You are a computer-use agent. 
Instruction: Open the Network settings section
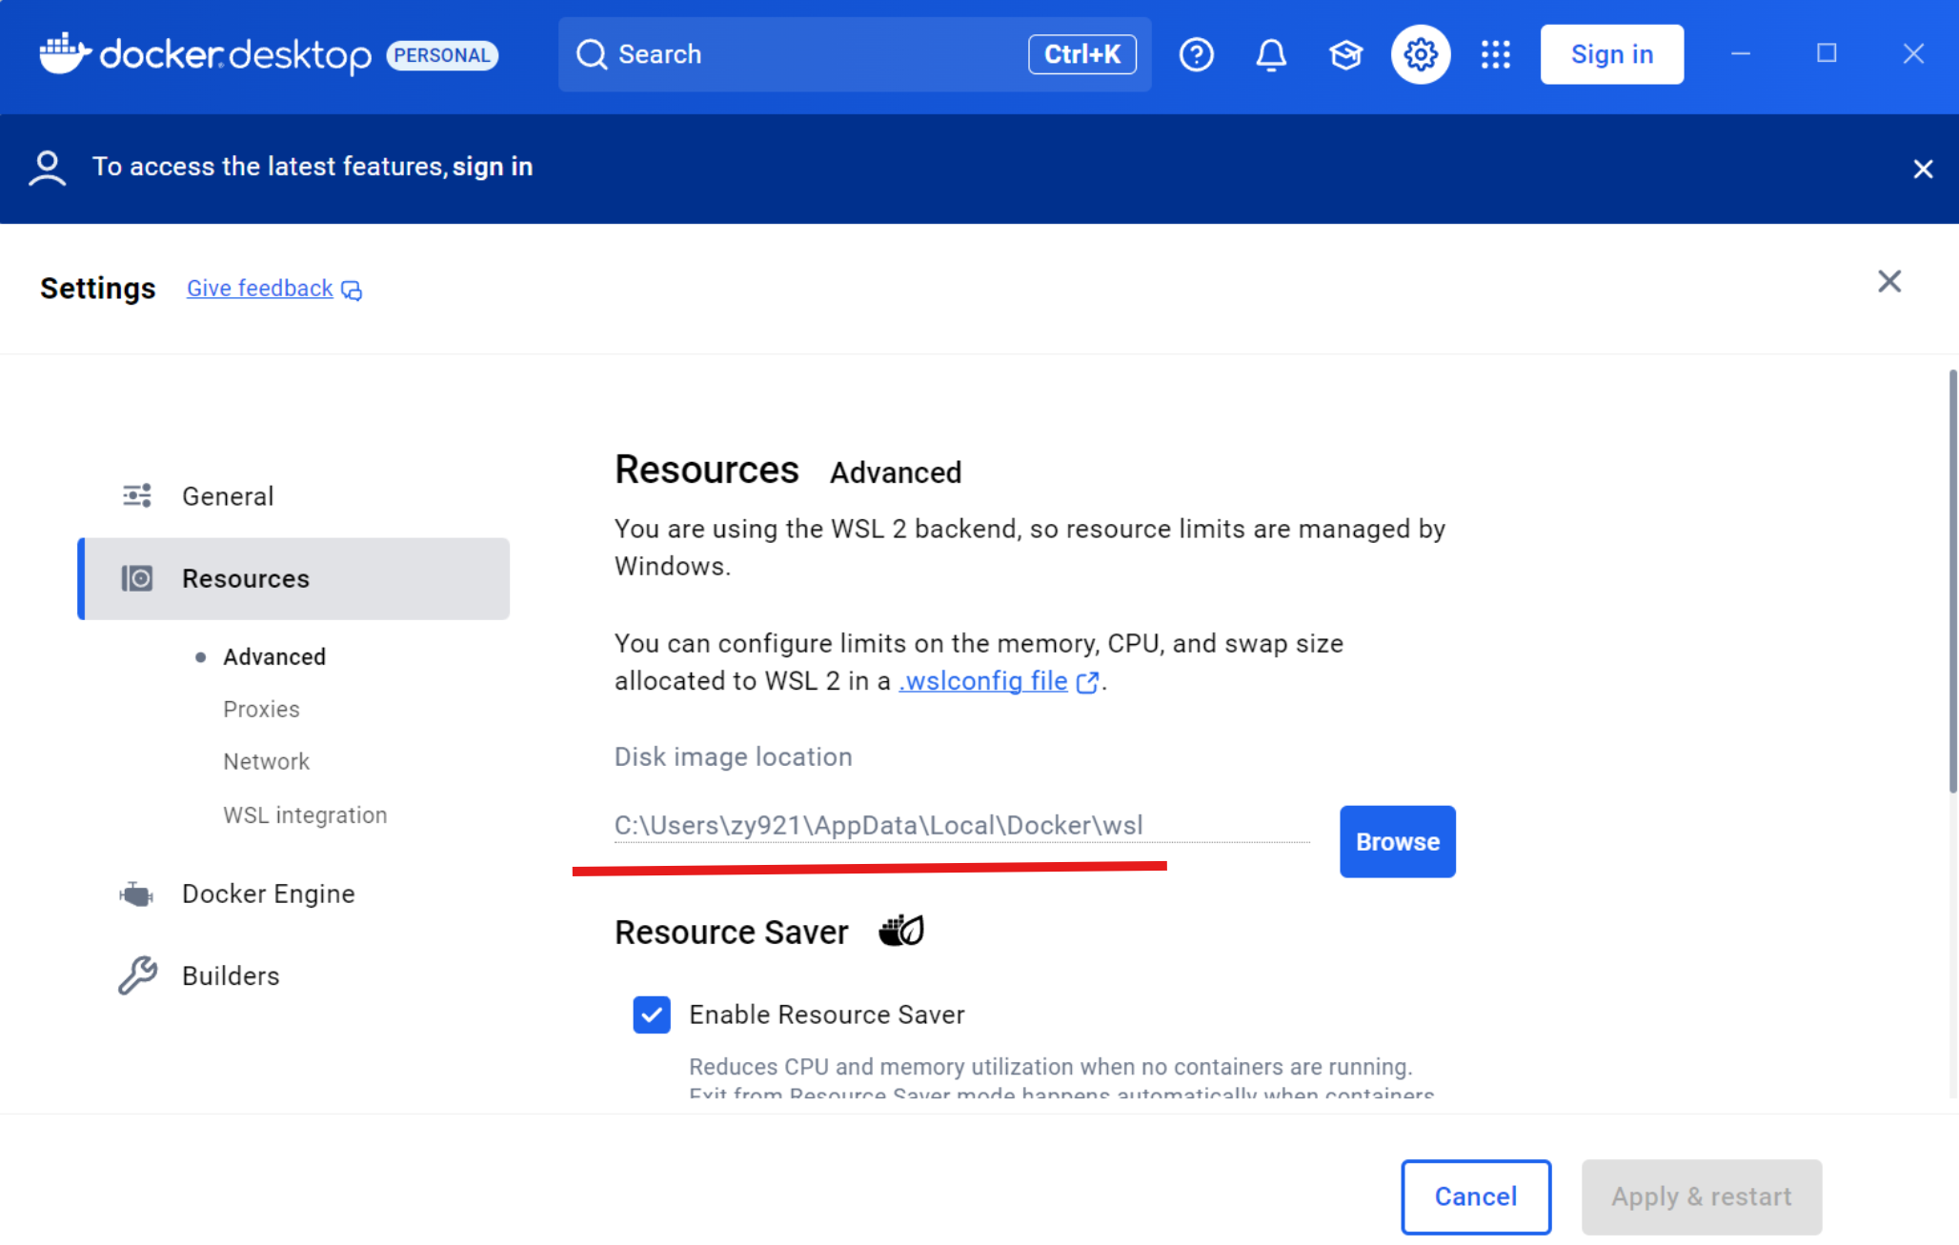point(266,761)
